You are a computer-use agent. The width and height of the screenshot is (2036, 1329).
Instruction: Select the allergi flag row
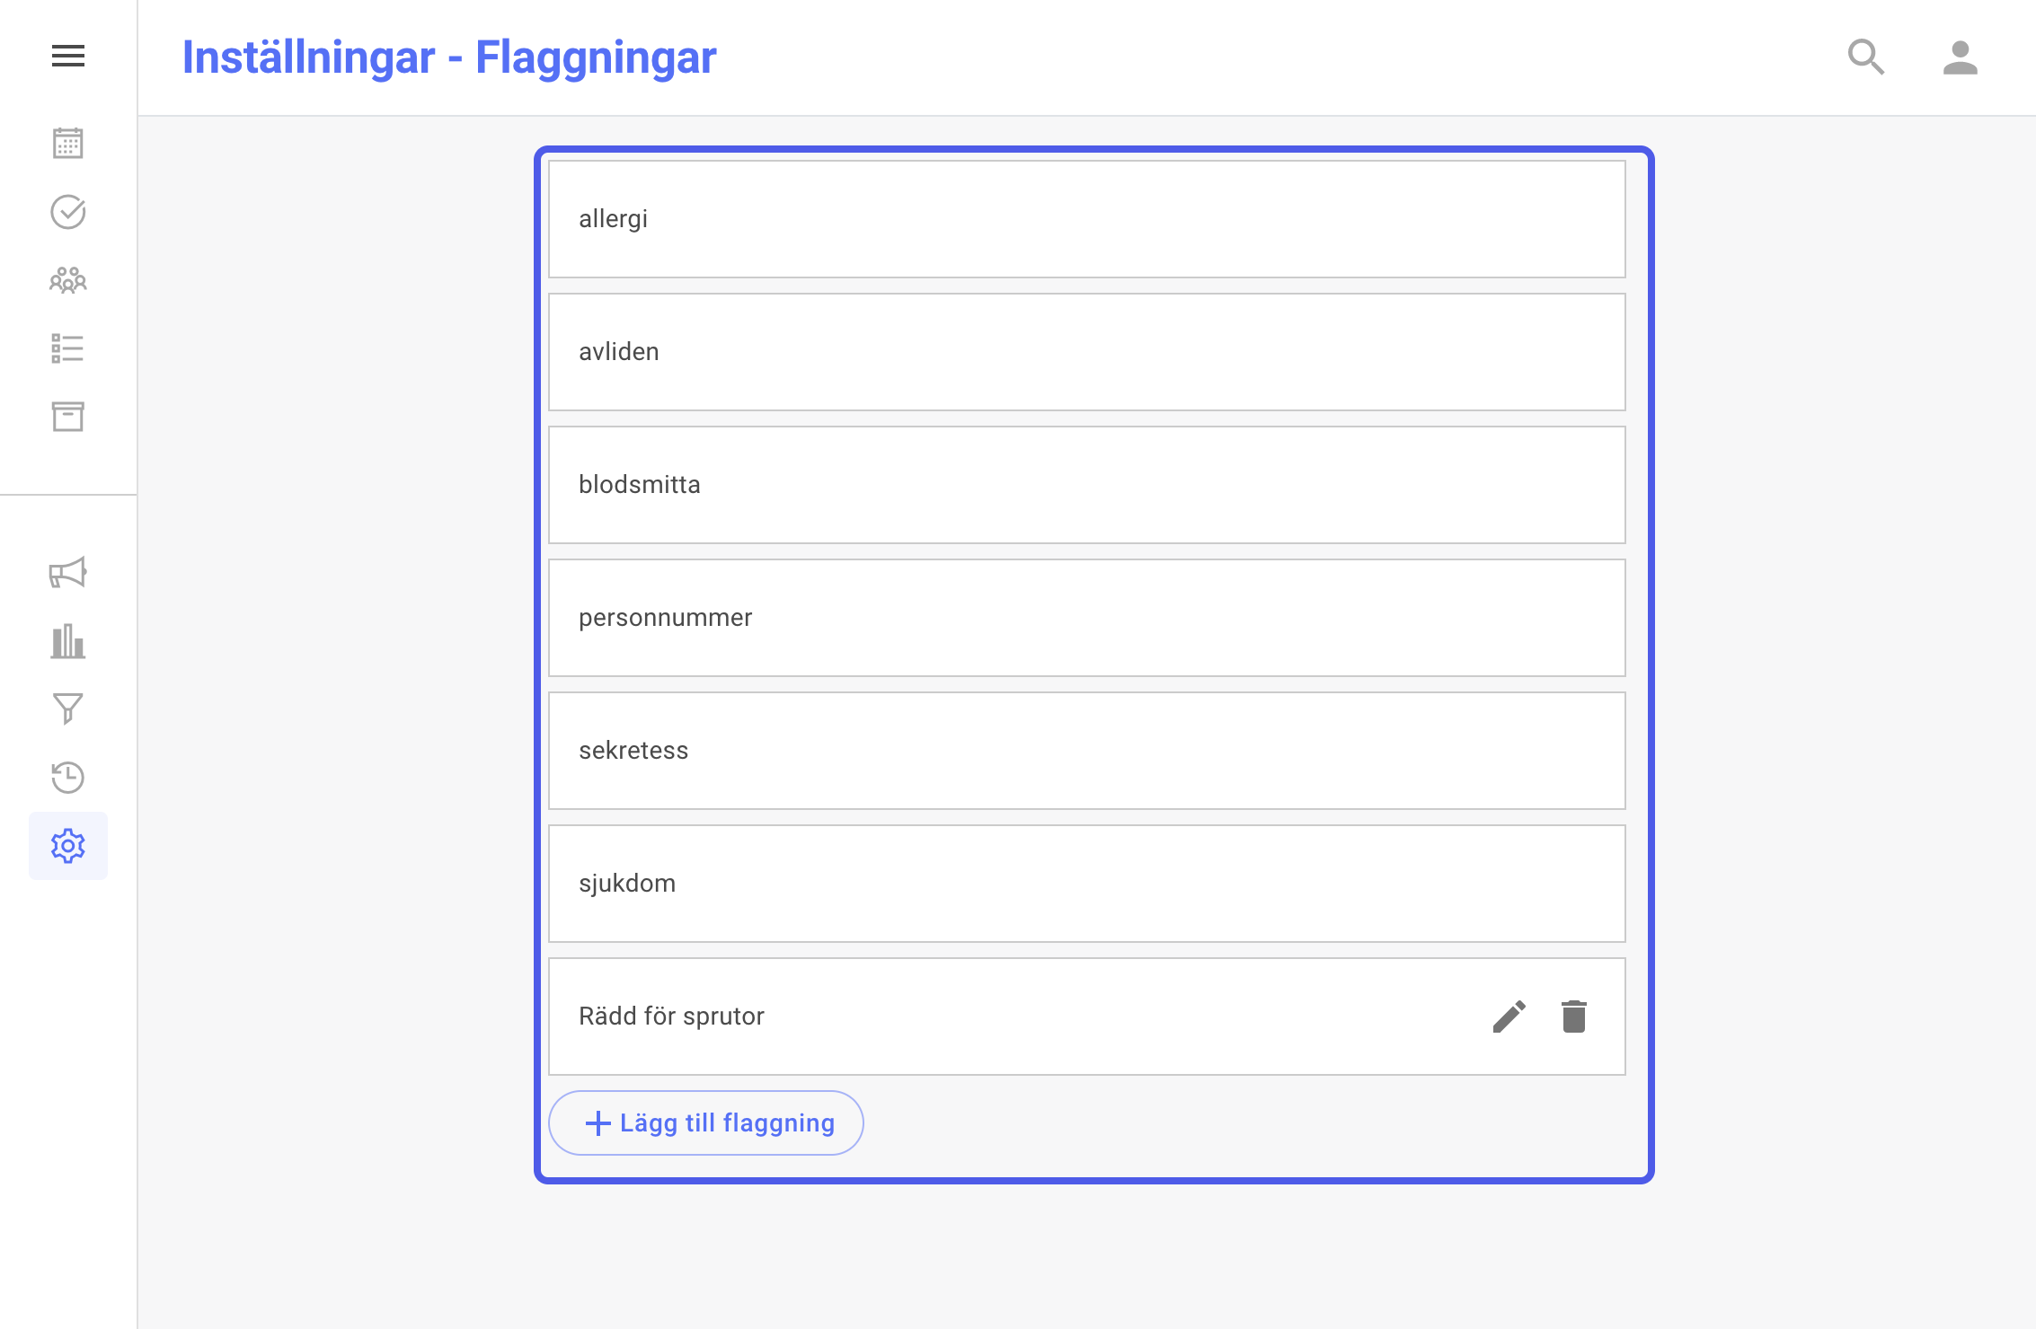click(1087, 219)
